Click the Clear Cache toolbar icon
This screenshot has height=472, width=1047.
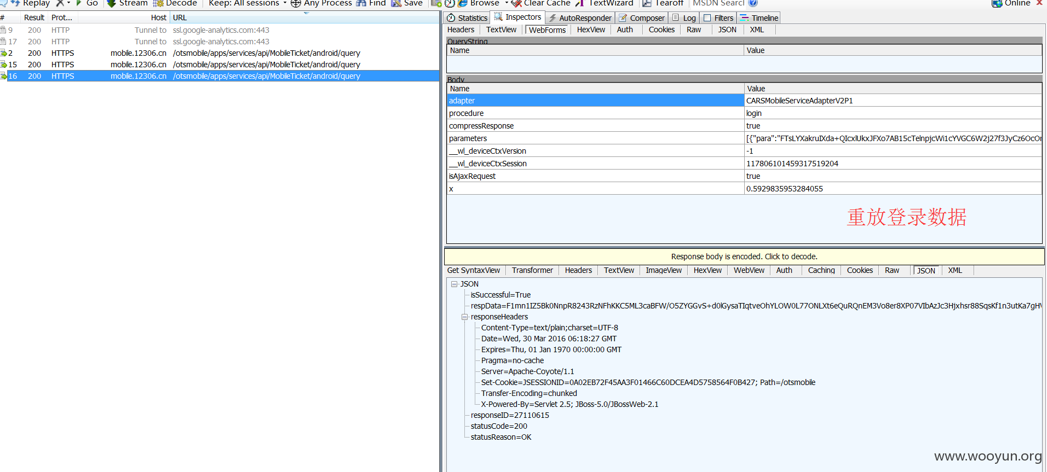516,3
